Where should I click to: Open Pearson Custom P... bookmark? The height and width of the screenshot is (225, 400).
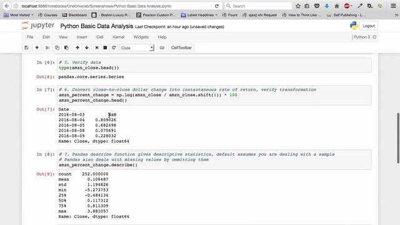coord(156,15)
